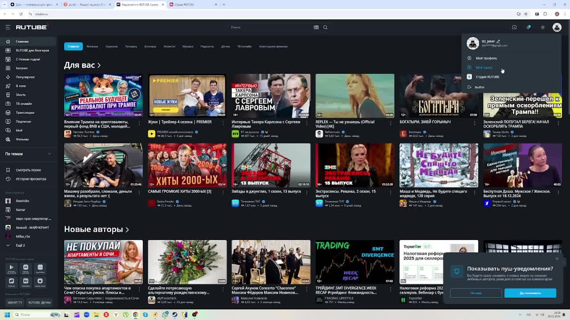The image size is (570, 320).
Task: Open the notifications bell
Action: (529, 27)
